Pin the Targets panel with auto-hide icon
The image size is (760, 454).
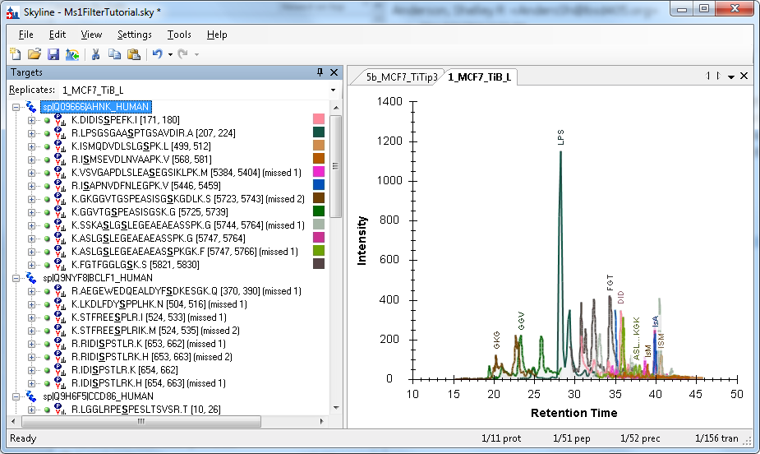tap(320, 72)
